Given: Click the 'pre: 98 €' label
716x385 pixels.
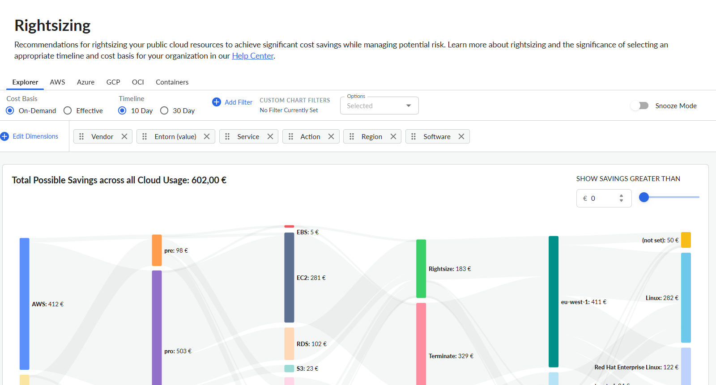Looking at the screenshot, I should click(x=176, y=250).
